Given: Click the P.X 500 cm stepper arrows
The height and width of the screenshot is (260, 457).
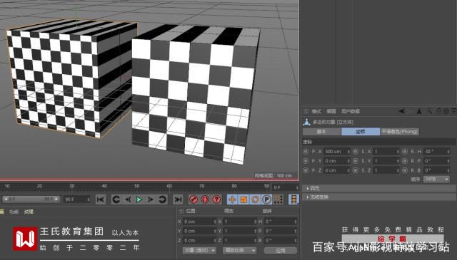Looking at the screenshot, I should [348, 152].
